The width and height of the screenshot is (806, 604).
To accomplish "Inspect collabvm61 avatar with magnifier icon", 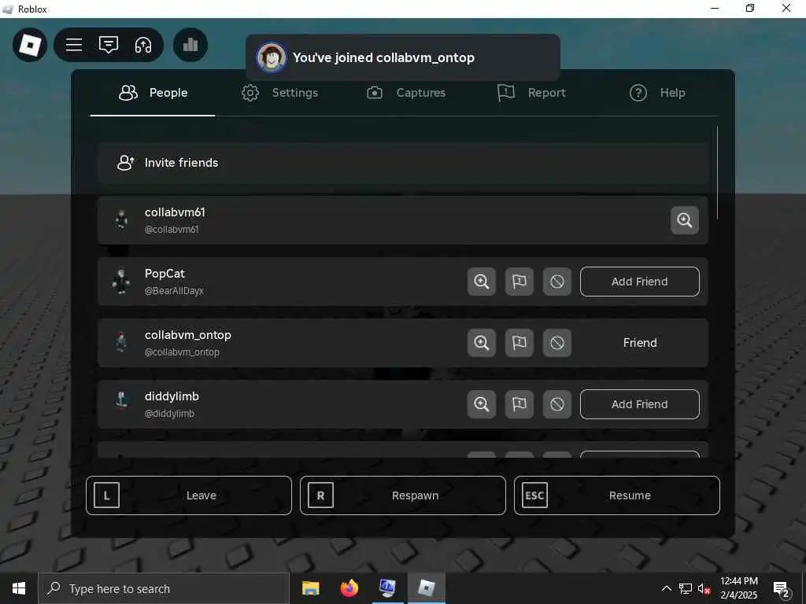I will point(684,220).
